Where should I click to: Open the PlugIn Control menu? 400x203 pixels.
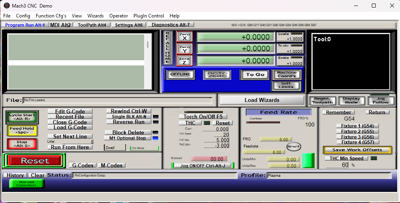pos(149,16)
